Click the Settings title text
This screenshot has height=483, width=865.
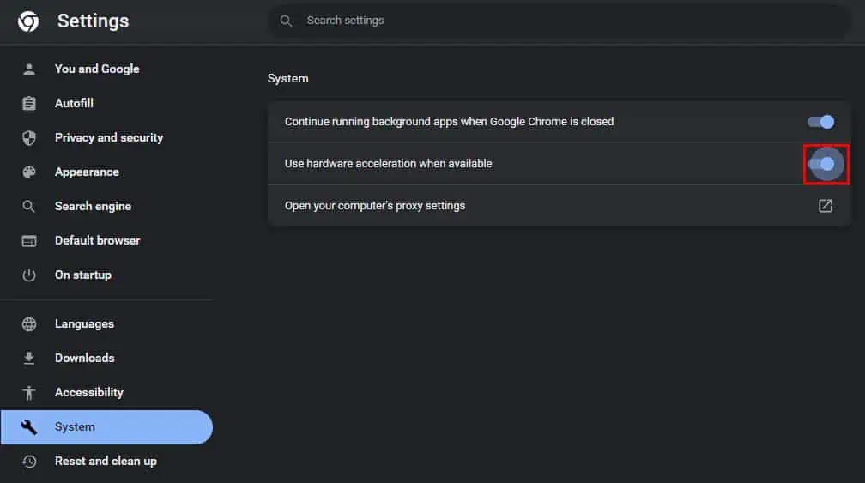point(94,21)
